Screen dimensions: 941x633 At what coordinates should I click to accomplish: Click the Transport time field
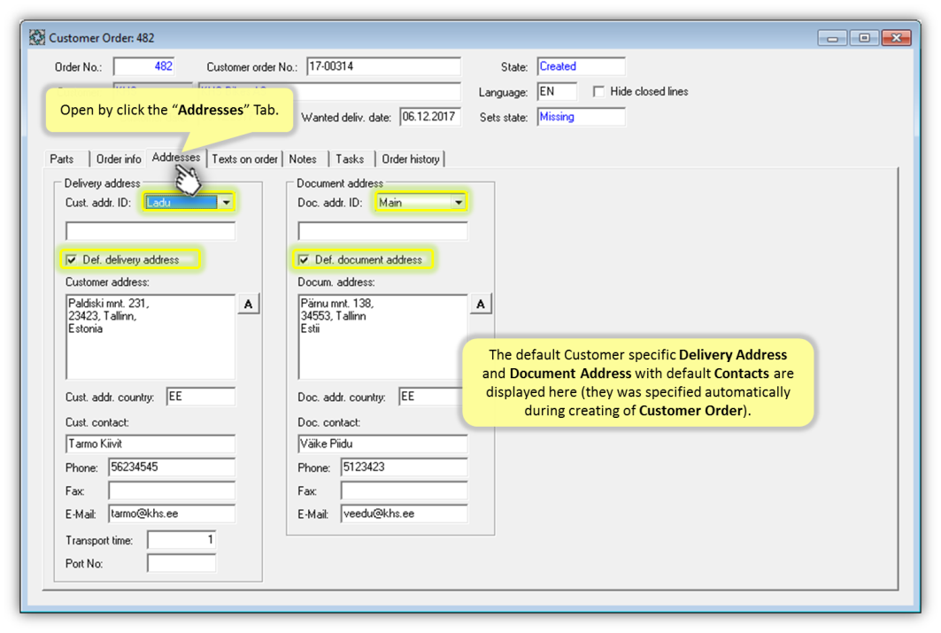coord(181,540)
